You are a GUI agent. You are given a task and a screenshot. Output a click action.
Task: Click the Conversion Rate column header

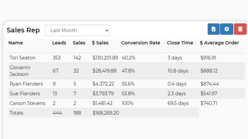pos(141,43)
